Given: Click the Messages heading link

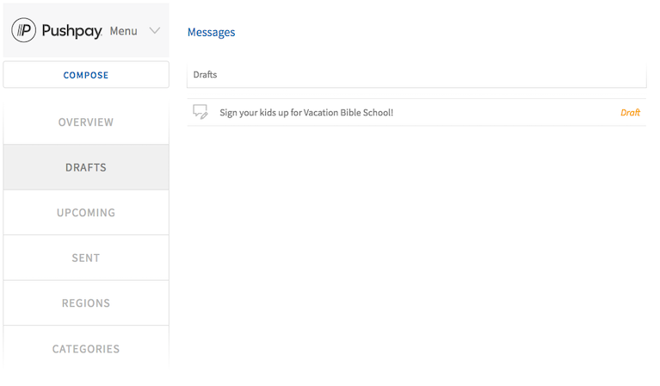Looking at the screenshot, I should pos(211,32).
